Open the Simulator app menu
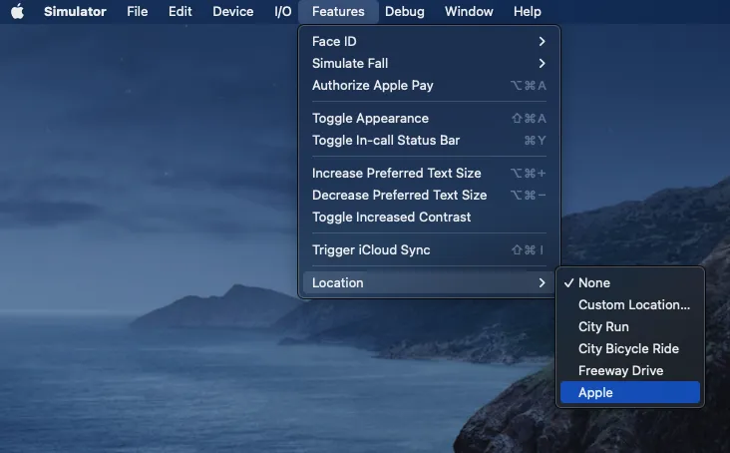The height and width of the screenshot is (453, 730). (75, 12)
